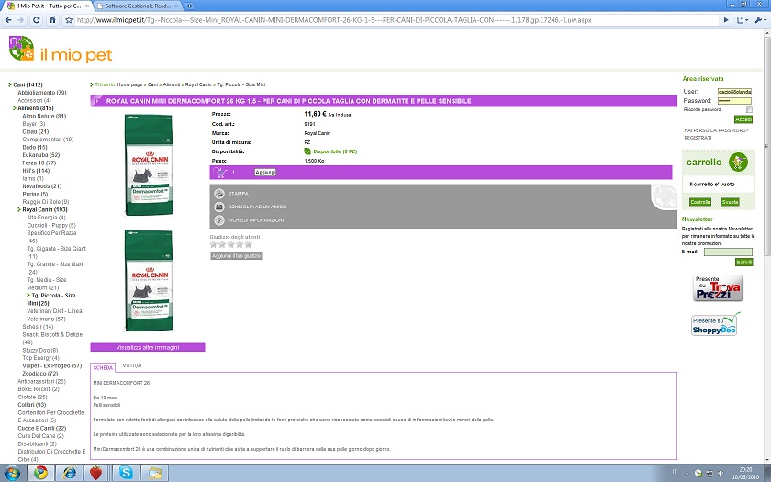Click the go arrow in address bar
771x482 pixels.
click(x=726, y=20)
